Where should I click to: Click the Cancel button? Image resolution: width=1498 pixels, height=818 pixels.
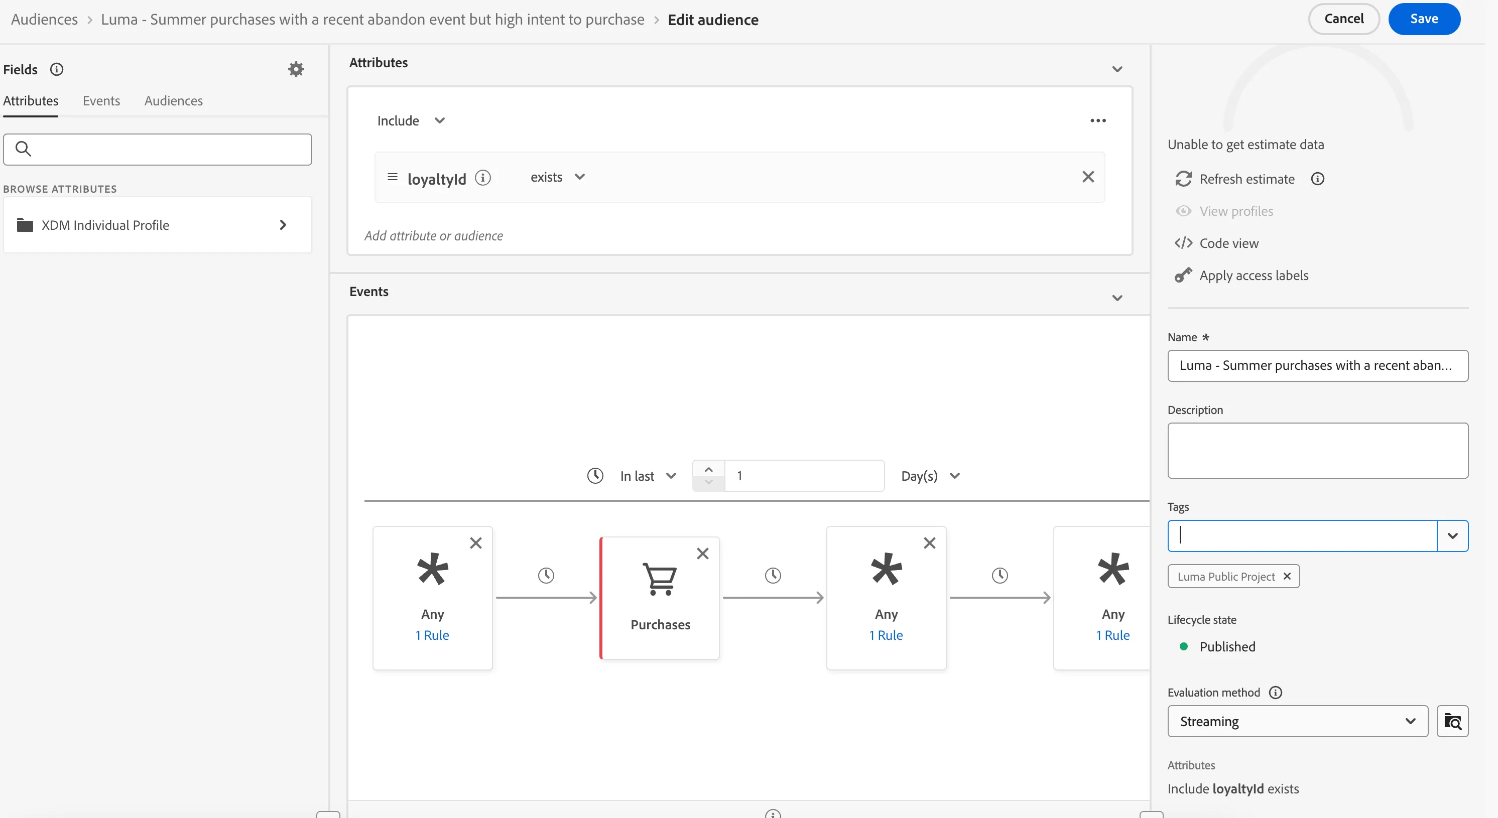point(1344,19)
